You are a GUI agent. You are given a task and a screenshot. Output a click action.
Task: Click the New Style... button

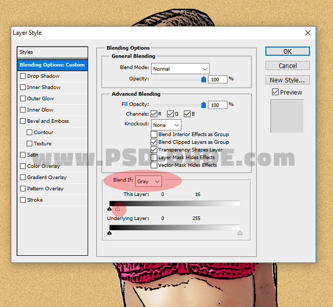coord(287,80)
